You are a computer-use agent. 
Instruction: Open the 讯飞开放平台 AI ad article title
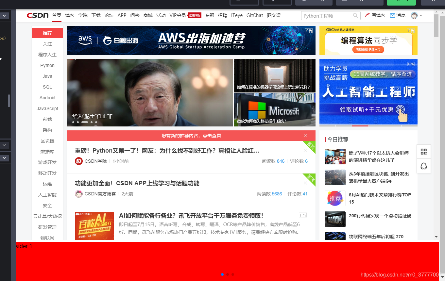(x=191, y=216)
